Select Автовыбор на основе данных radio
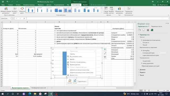The width and height of the screenshot is (170, 96). [x=142, y=40]
